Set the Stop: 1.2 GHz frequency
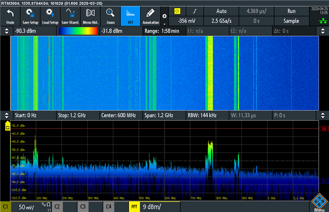Screen dimensions: 329x212 coord(78,115)
